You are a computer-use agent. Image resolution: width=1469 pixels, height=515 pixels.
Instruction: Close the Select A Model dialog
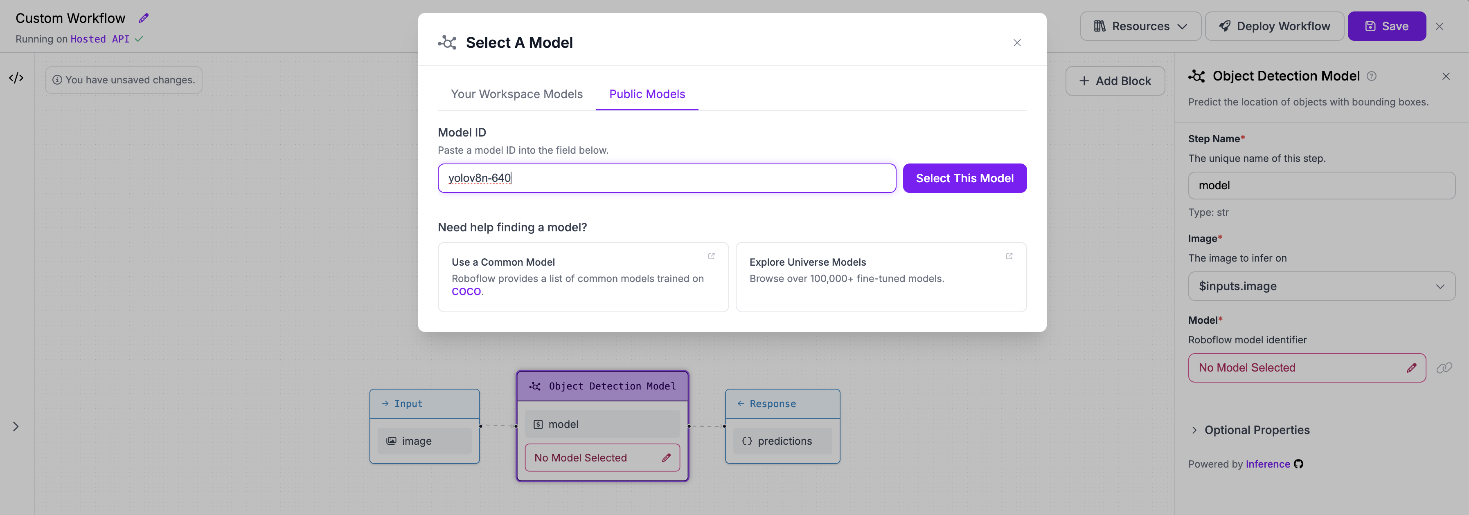point(1017,43)
